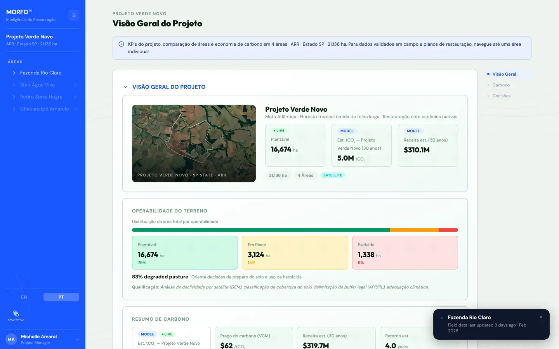
Task: Switch language to EN
Action: pos(24,297)
